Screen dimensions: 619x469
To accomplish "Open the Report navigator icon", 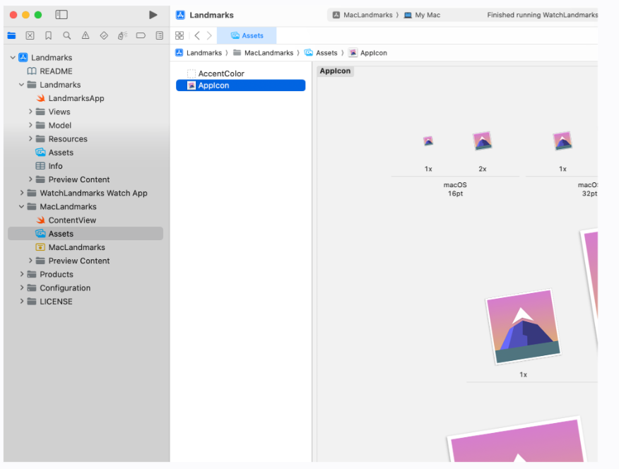I will tap(160, 35).
